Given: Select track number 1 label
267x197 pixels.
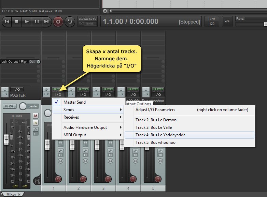Looking at the screenshot, I should click(x=54, y=188).
